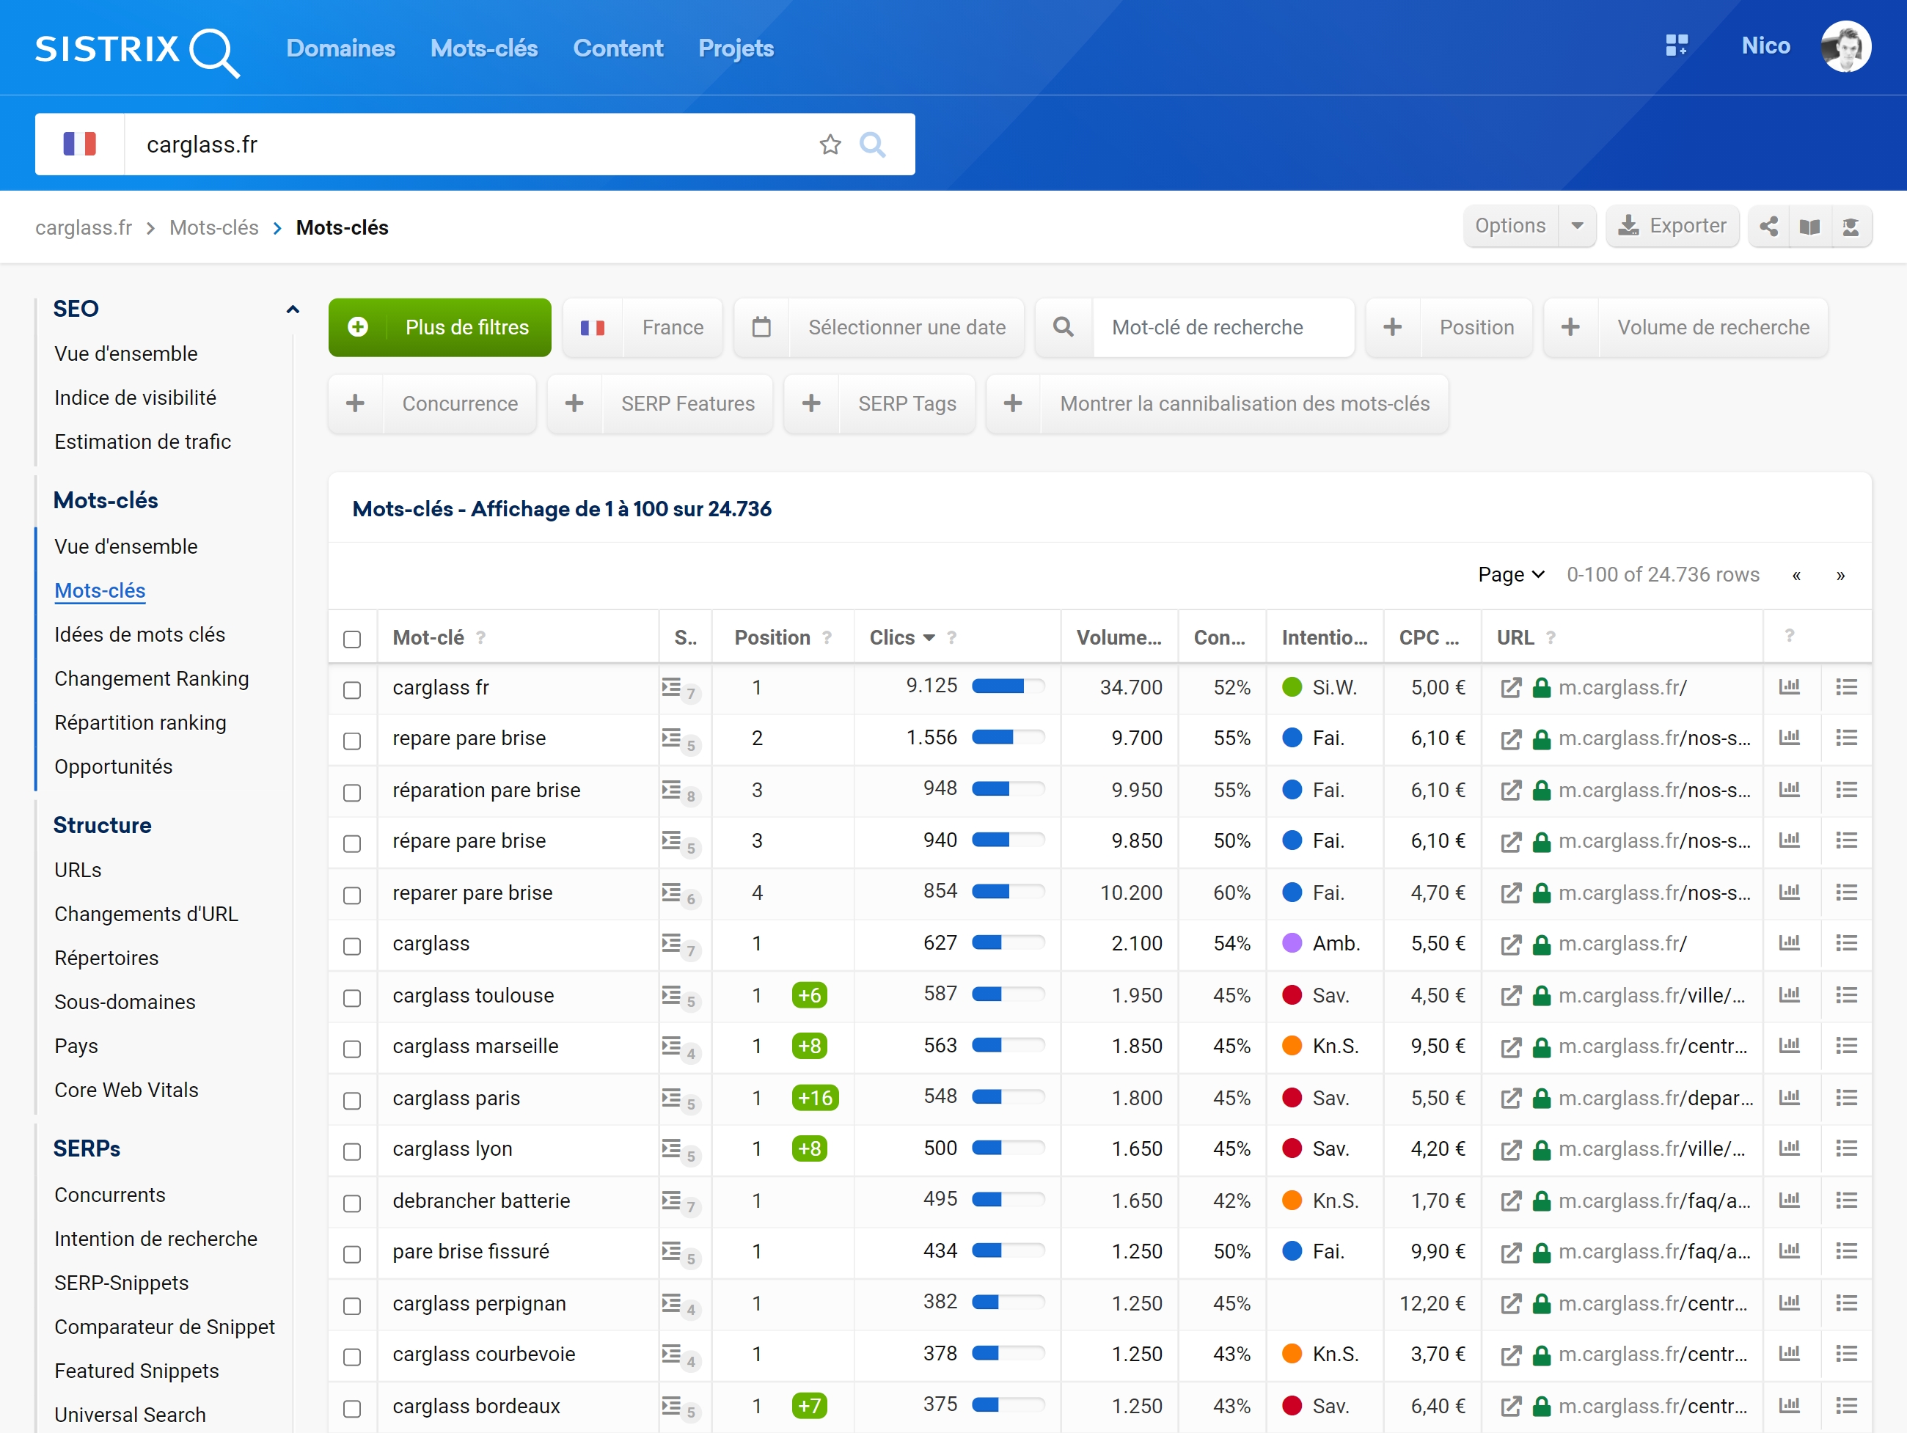Open SERP view icon for carglass fr row
Screen dimensions: 1907x1433
pos(672,687)
